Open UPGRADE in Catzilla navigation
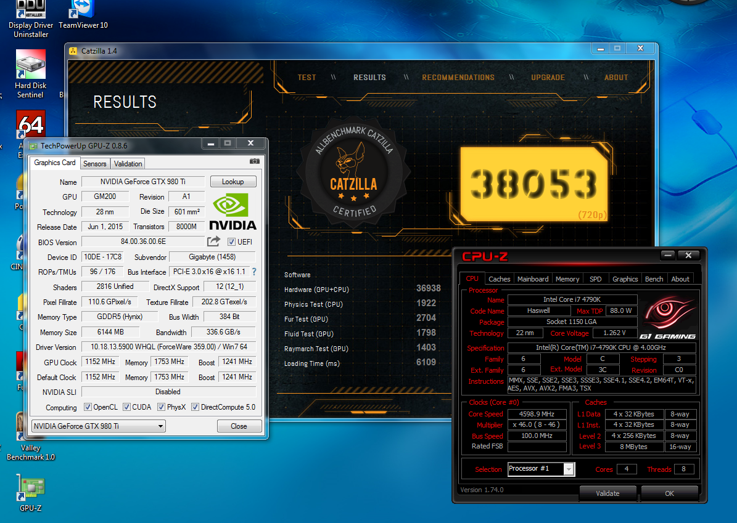Screen dimensions: 737x523 click(548, 78)
